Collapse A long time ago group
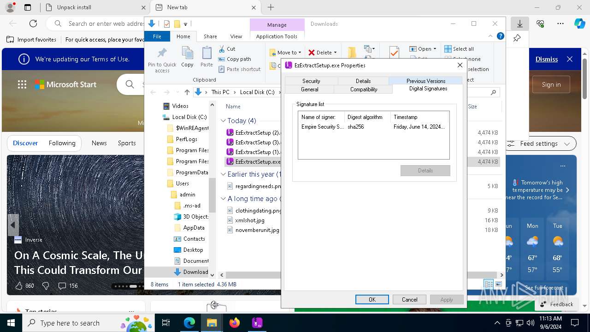Screen dimensions: 590x332 pos(223,199)
